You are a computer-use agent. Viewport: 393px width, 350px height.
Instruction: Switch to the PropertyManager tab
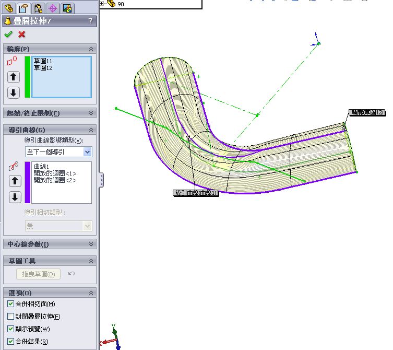pyautogui.click(x=23, y=8)
